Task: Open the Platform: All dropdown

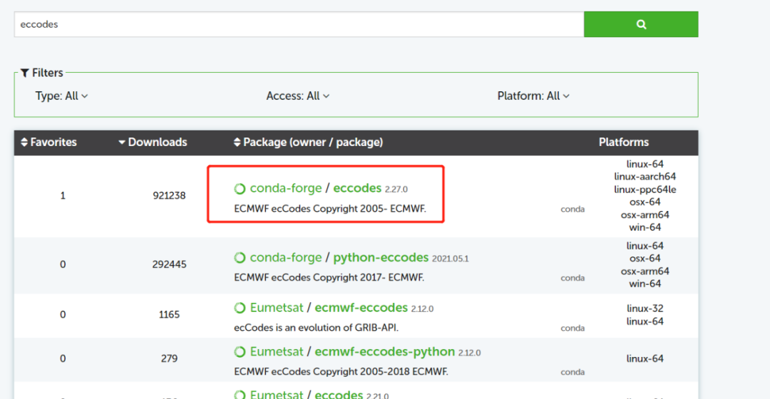Action: 533,96
